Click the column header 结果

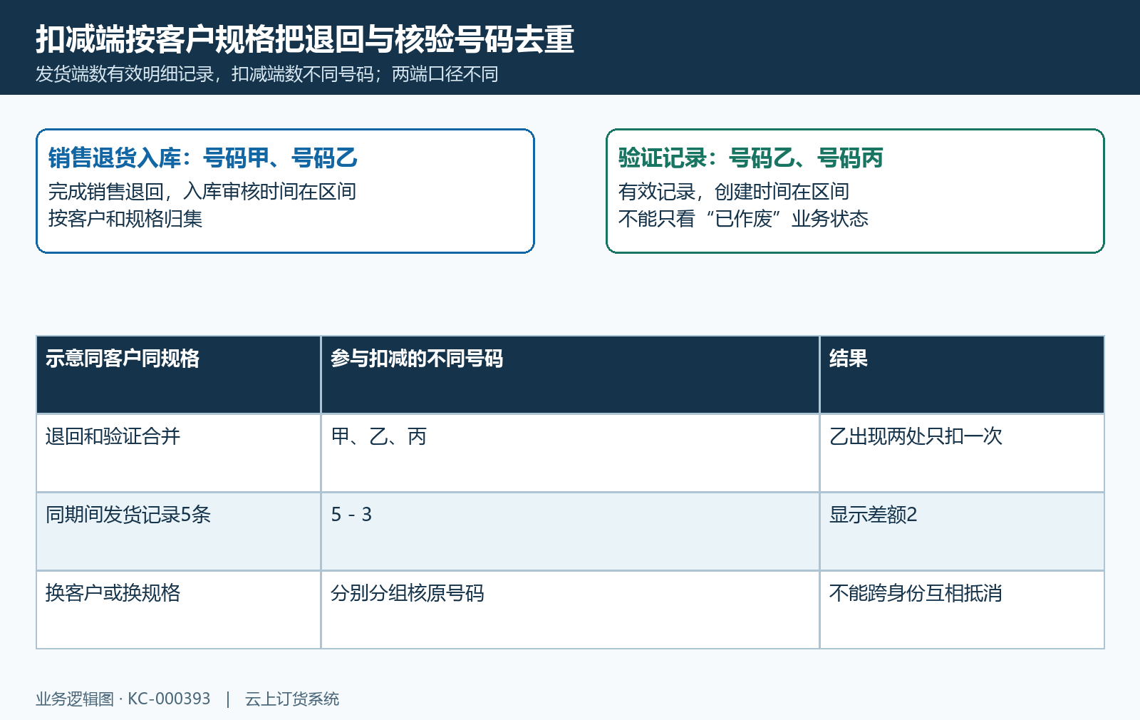(962, 374)
